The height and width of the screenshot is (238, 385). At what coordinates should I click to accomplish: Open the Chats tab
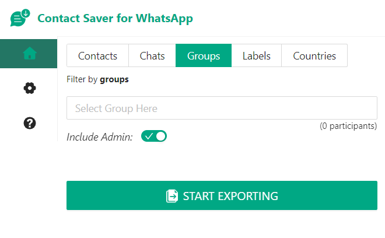(x=152, y=56)
